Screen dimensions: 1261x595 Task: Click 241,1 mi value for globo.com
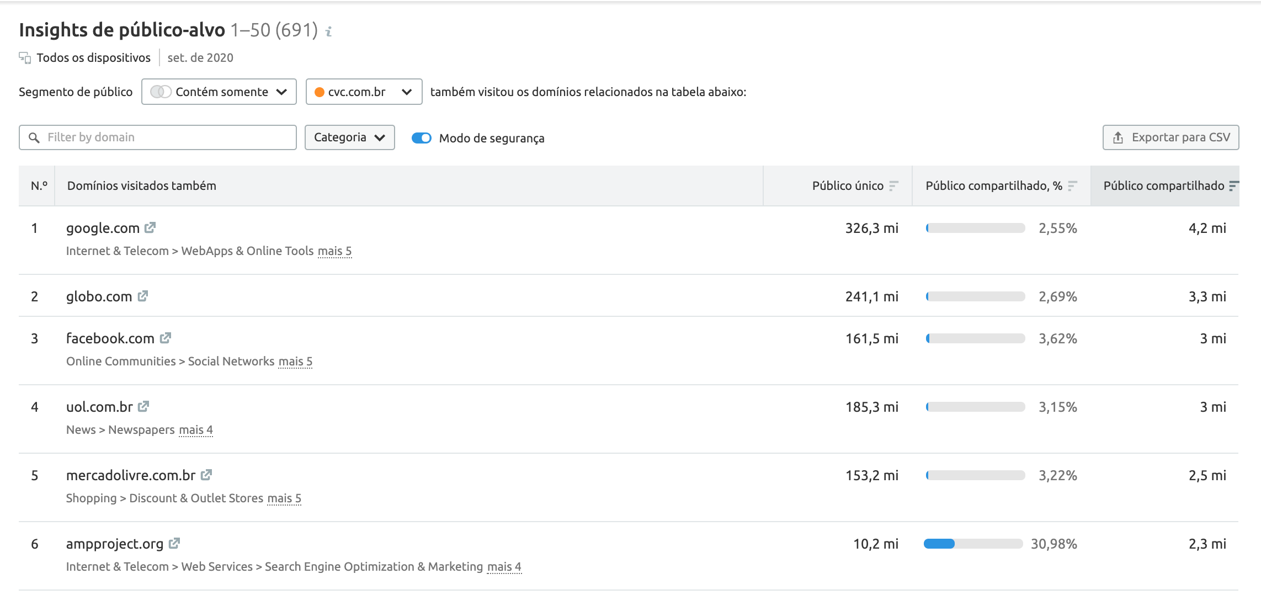tap(872, 296)
